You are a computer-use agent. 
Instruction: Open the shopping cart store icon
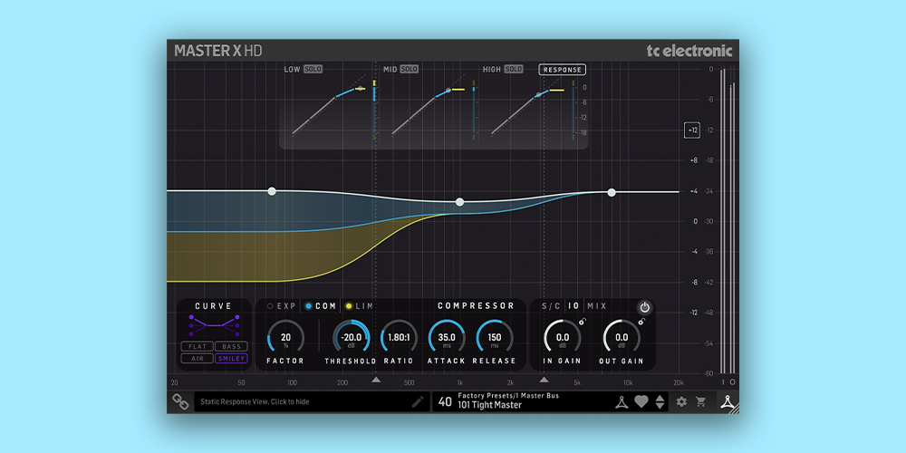700,401
